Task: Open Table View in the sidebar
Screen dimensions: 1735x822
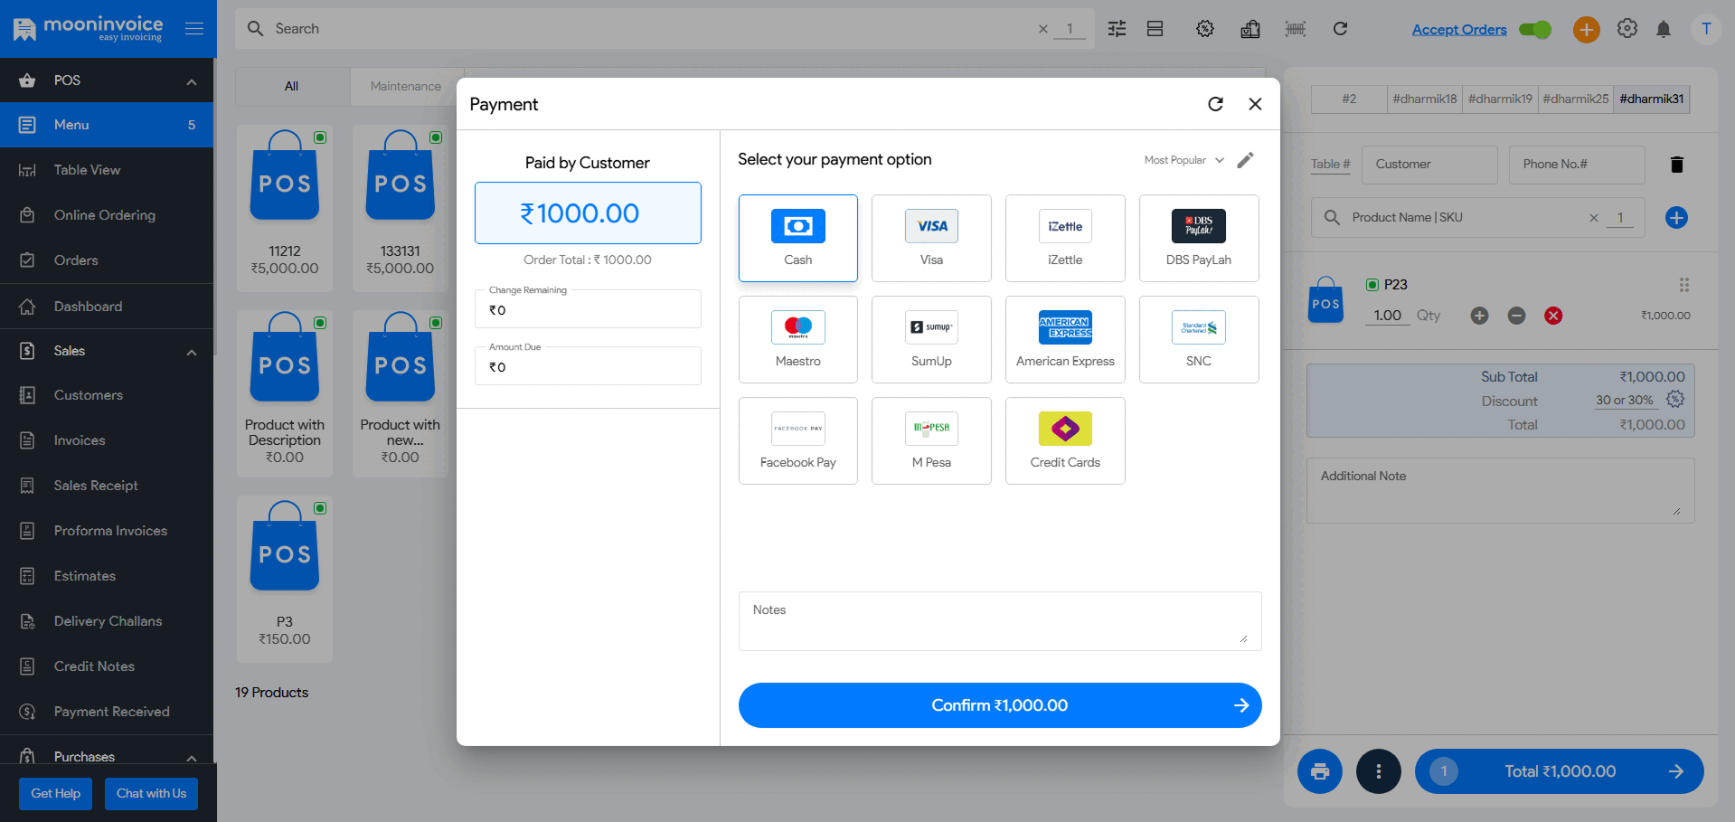Action: [107, 170]
